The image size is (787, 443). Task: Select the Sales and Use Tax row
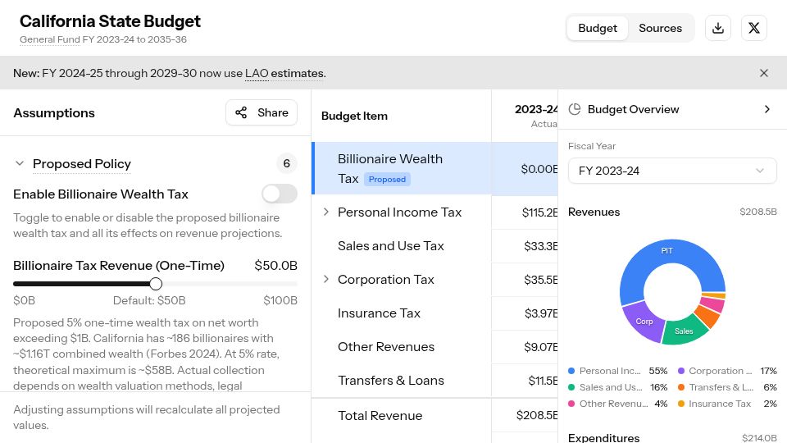pyautogui.click(x=434, y=245)
